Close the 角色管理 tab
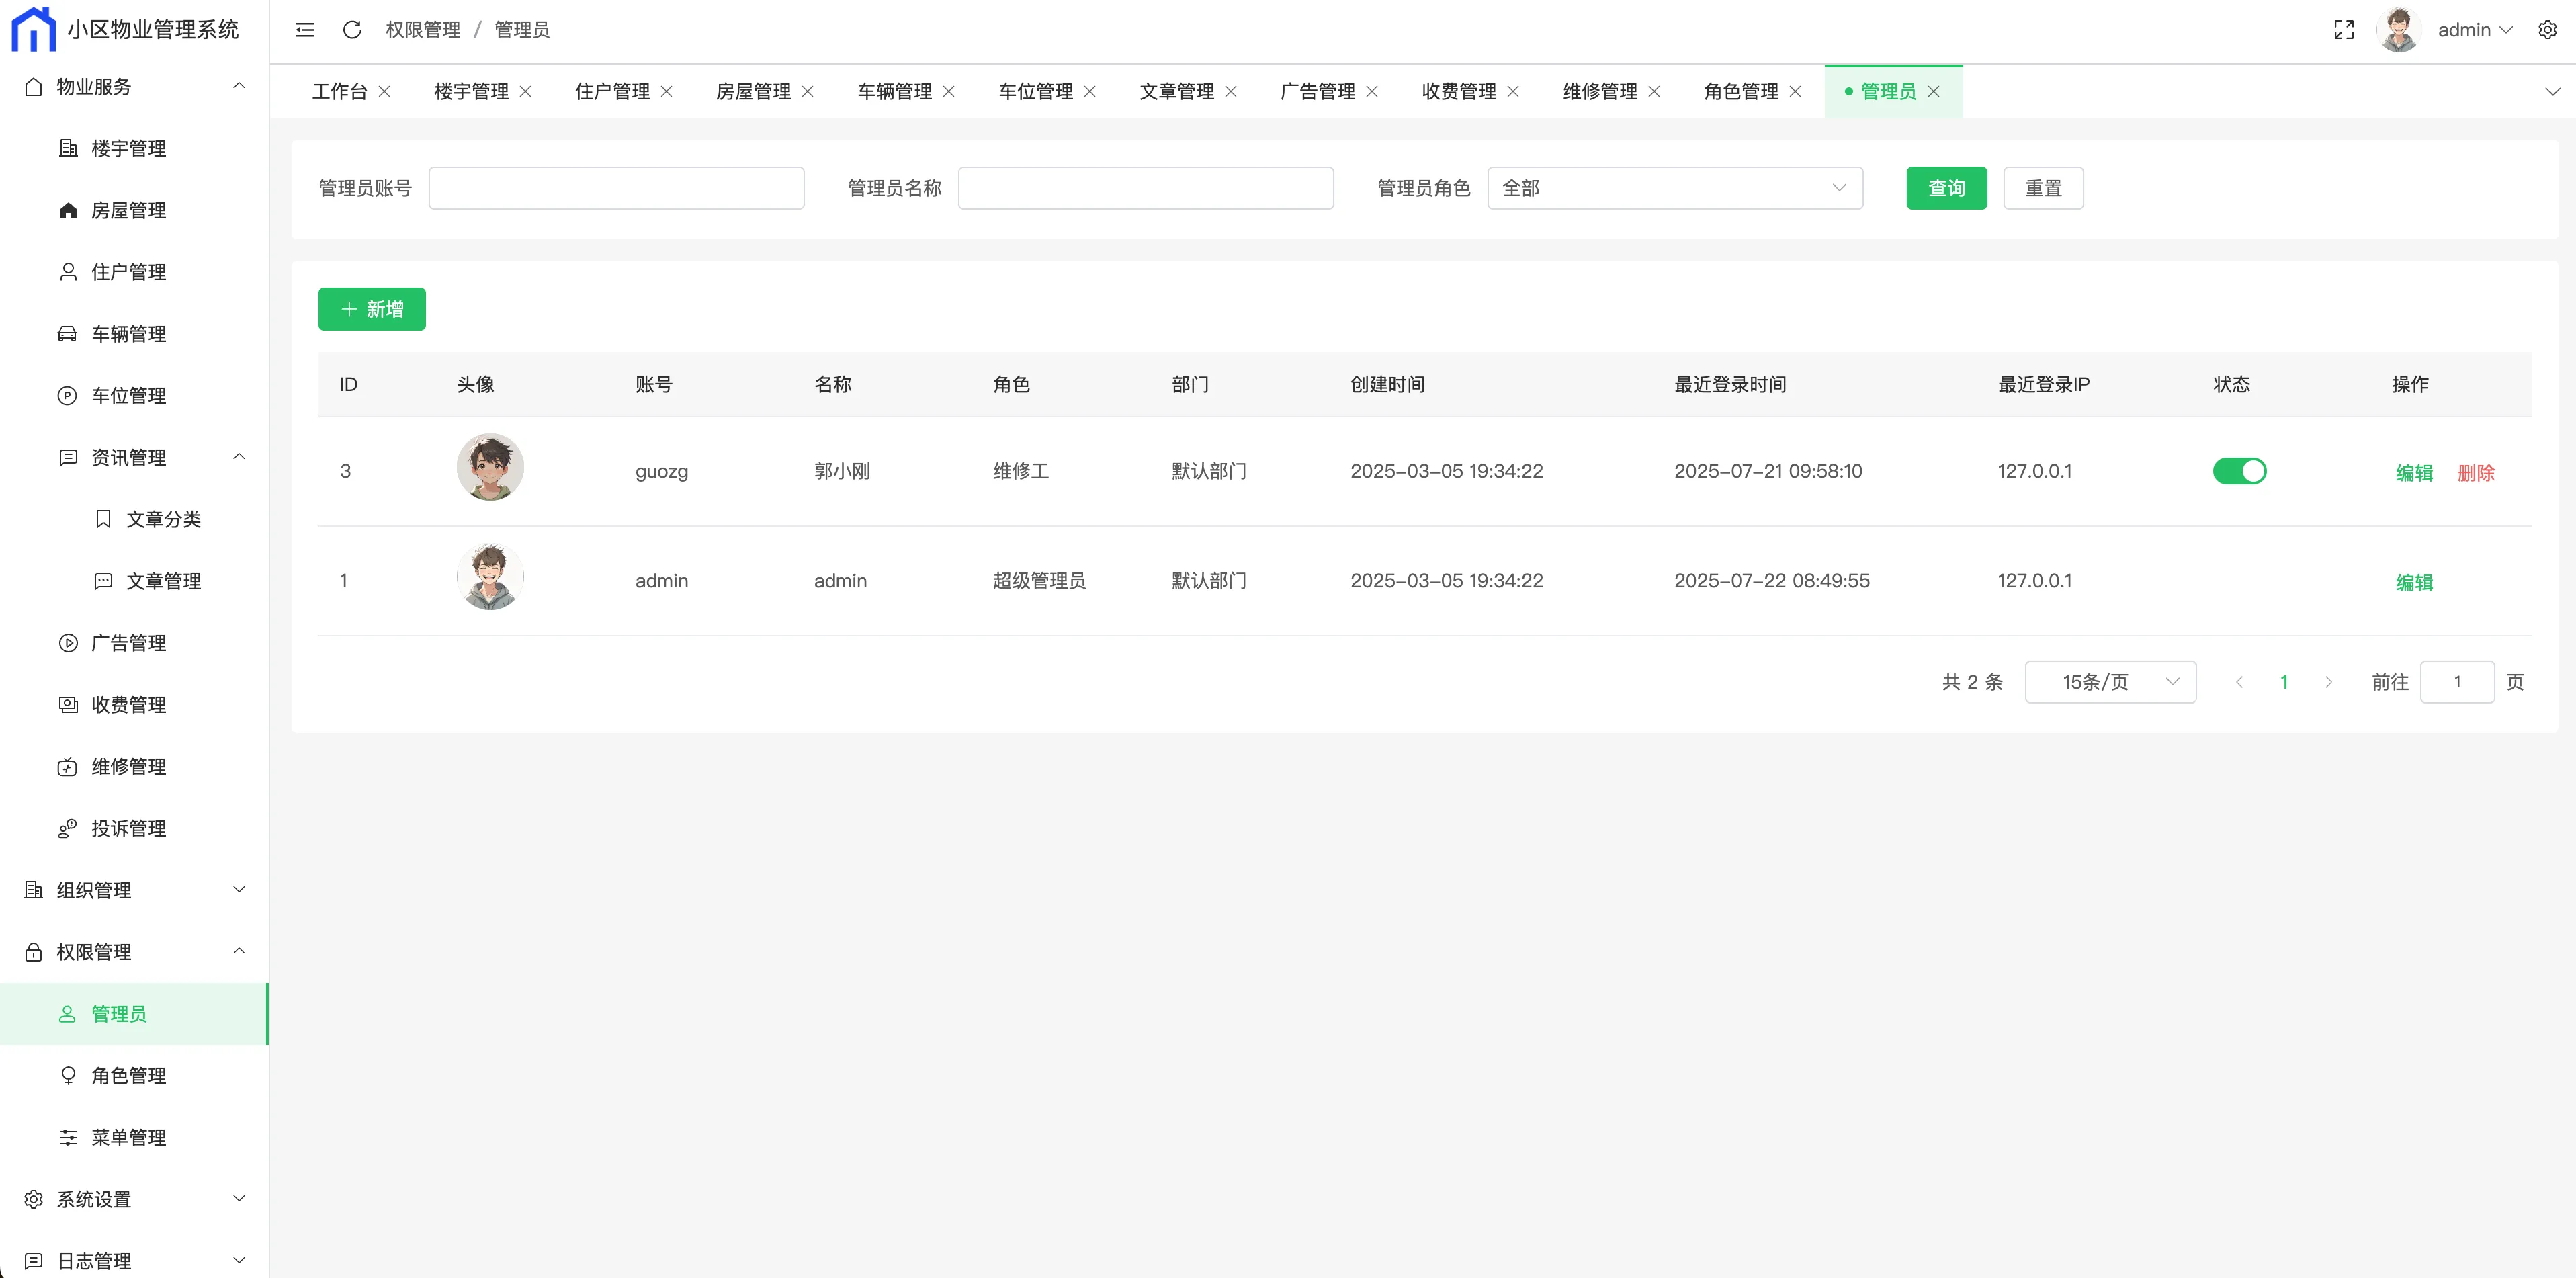Screen dimensions: 2576x1278 (1795, 92)
